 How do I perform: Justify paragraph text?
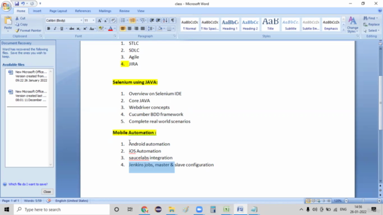pos(142,29)
